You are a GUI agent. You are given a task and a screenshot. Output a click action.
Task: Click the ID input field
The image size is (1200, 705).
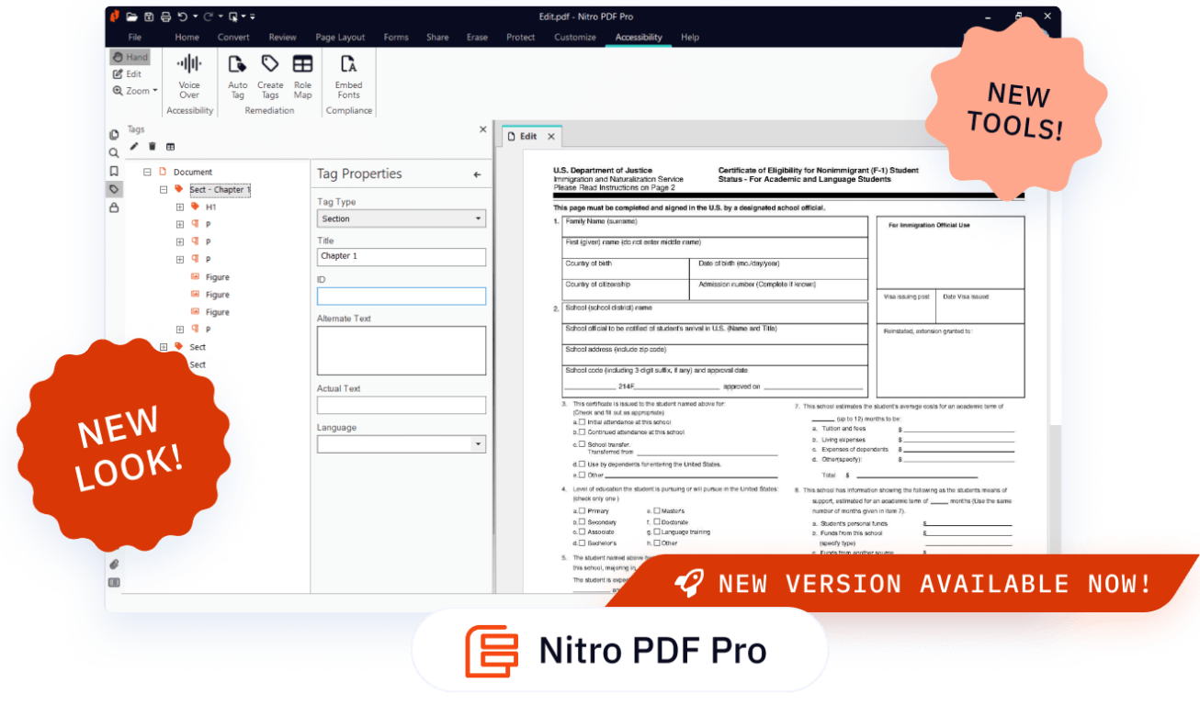pos(402,297)
